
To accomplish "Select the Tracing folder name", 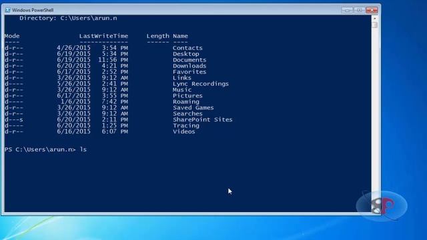I will click(x=185, y=126).
